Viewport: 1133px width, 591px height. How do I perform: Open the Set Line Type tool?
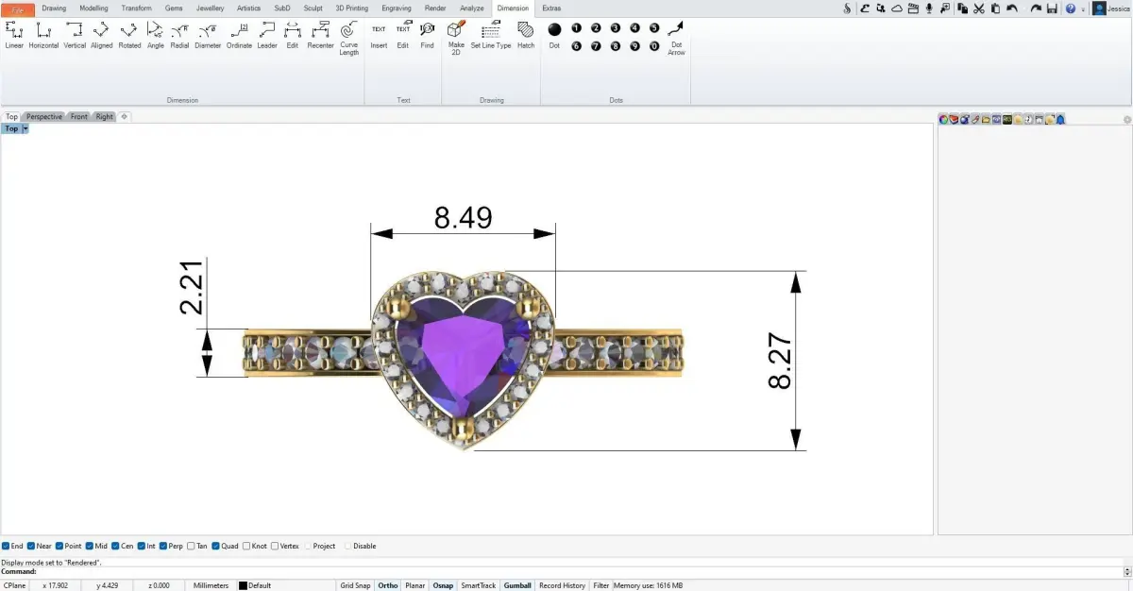[x=491, y=36]
